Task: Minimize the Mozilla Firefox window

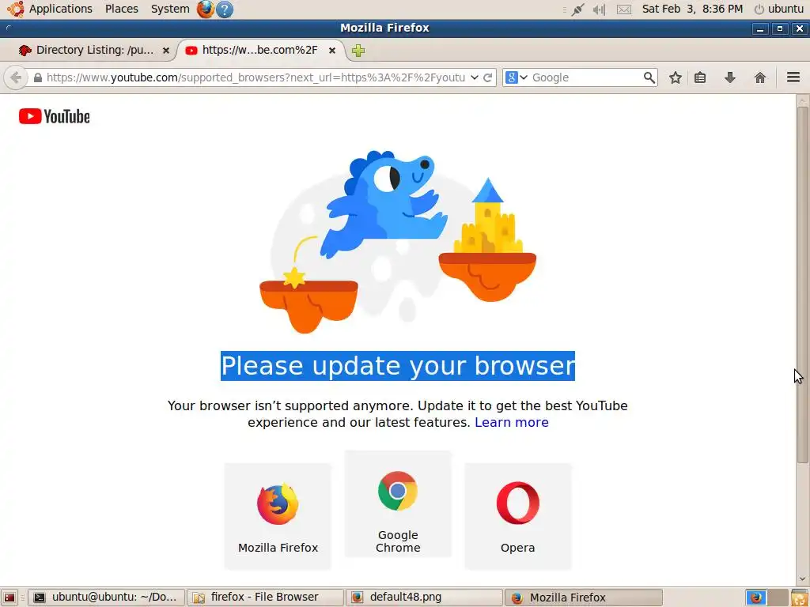Action: pos(760,29)
